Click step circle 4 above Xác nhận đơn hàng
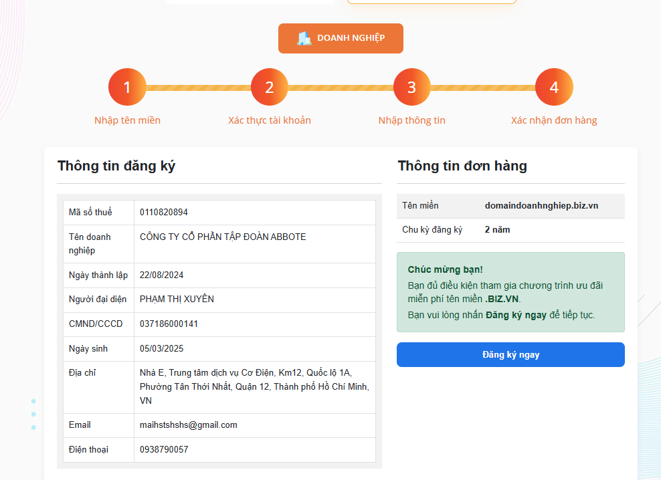 click(x=554, y=86)
